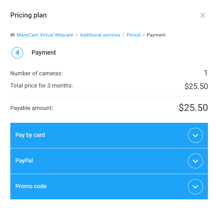This screenshot has height=210, width=217.
Task: Click the camera icon in the breadcrumb
Action: (12, 35)
